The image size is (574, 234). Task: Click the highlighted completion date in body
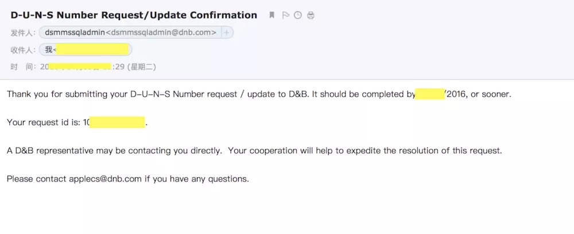[x=430, y=94]
